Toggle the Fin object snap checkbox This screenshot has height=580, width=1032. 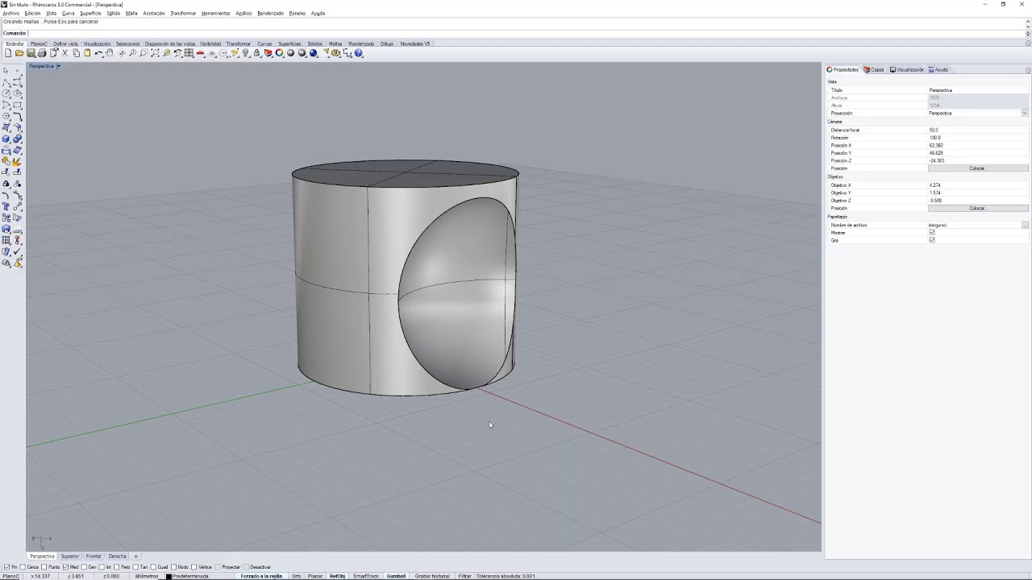click(x=7, y=567)
